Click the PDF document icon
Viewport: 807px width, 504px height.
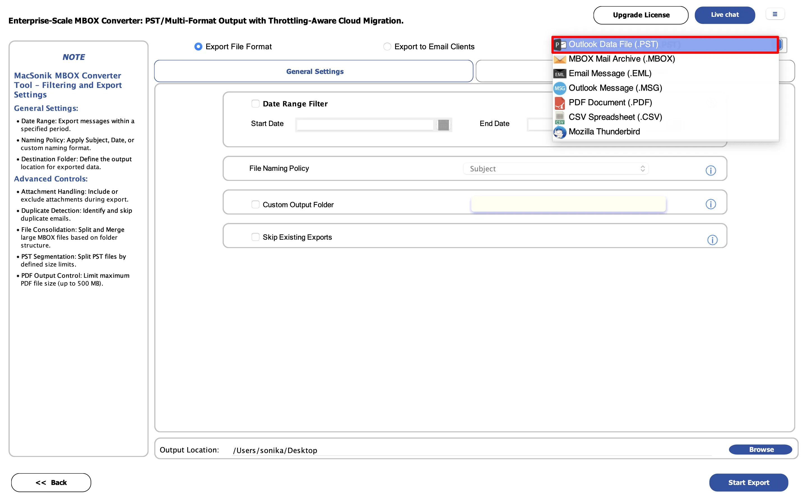[x=560, y=103]
